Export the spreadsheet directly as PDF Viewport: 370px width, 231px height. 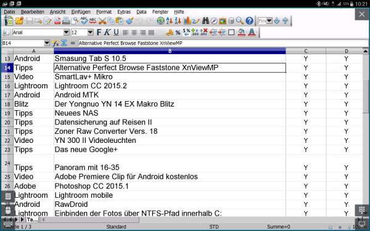click(57, 21)
